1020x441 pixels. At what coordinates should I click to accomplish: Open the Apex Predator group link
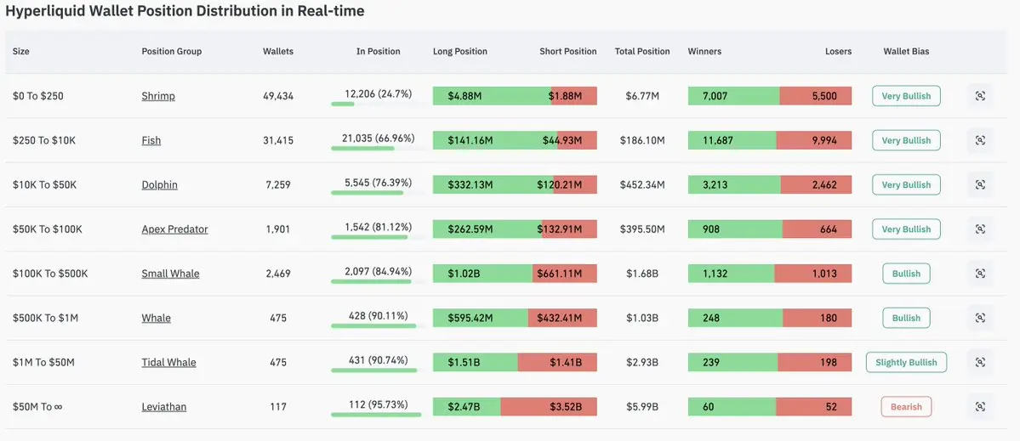(175, 229)
